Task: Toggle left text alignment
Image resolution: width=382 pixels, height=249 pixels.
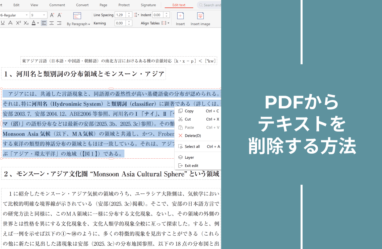Action: (x=44, y=23)
